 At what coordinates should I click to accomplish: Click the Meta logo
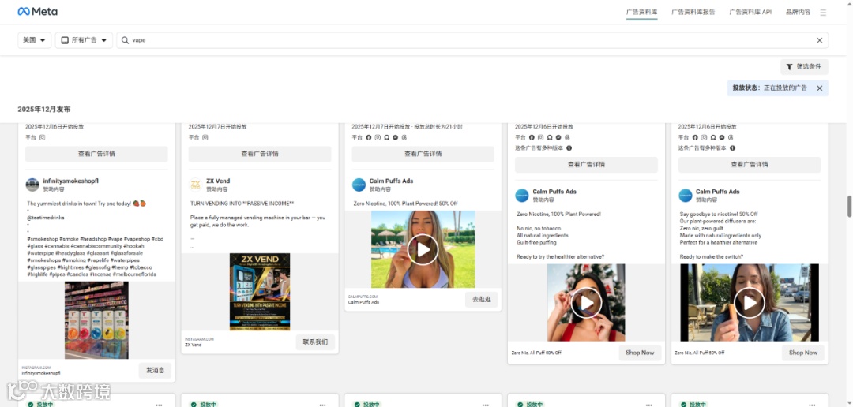point(38,11)
